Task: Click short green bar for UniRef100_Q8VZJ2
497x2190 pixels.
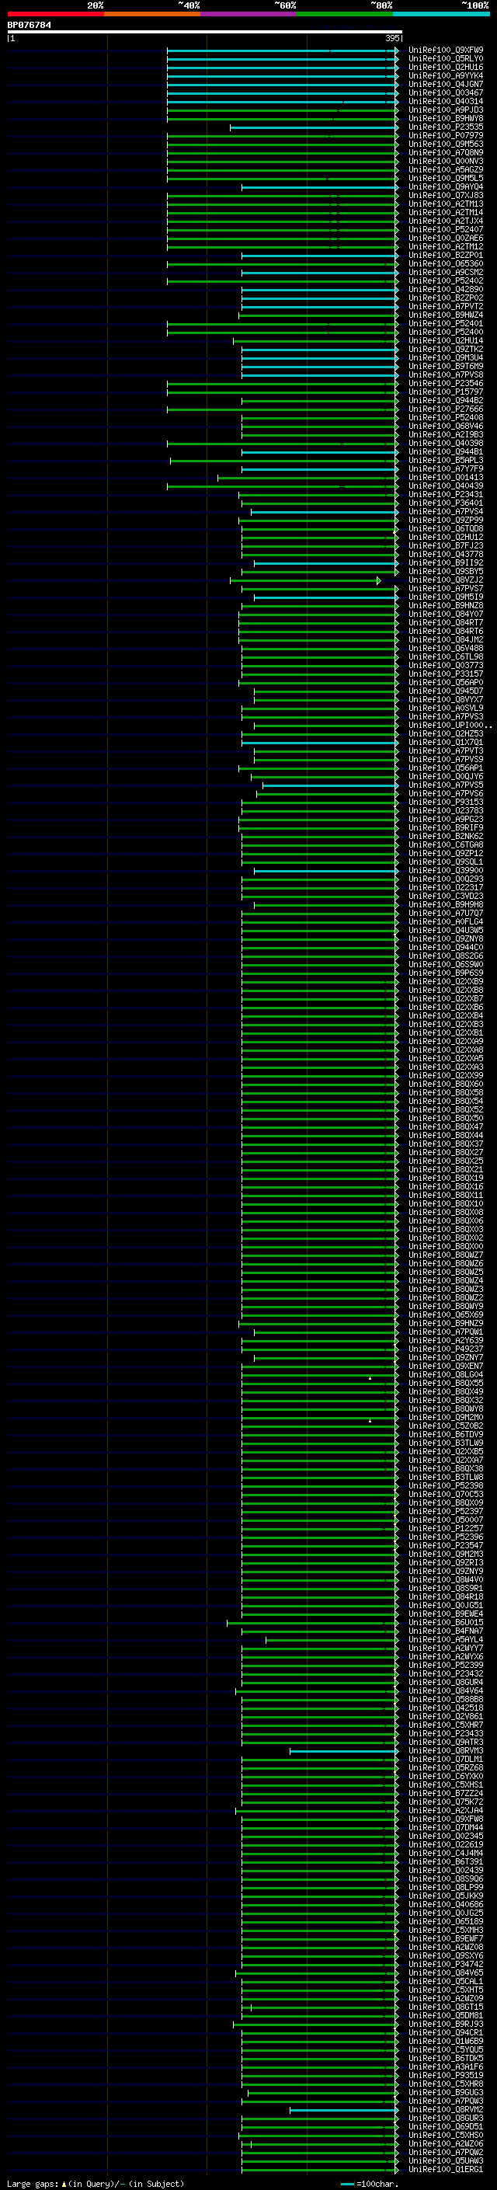Action: (x=305, y=580)
